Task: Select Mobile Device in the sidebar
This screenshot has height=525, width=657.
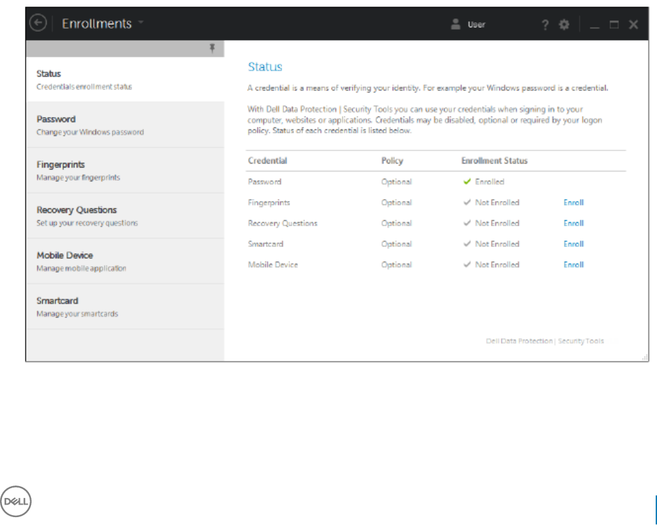Action: [125, 261]
